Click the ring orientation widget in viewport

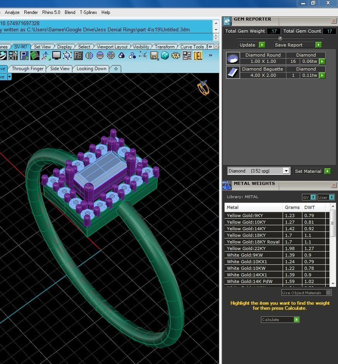click(203, 88)
